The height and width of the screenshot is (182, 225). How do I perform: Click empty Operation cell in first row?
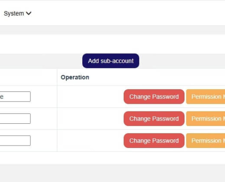coord(90,96)
